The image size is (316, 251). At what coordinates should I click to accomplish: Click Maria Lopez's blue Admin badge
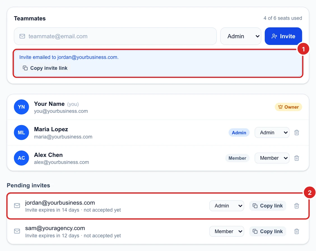[x=239, y=133]
